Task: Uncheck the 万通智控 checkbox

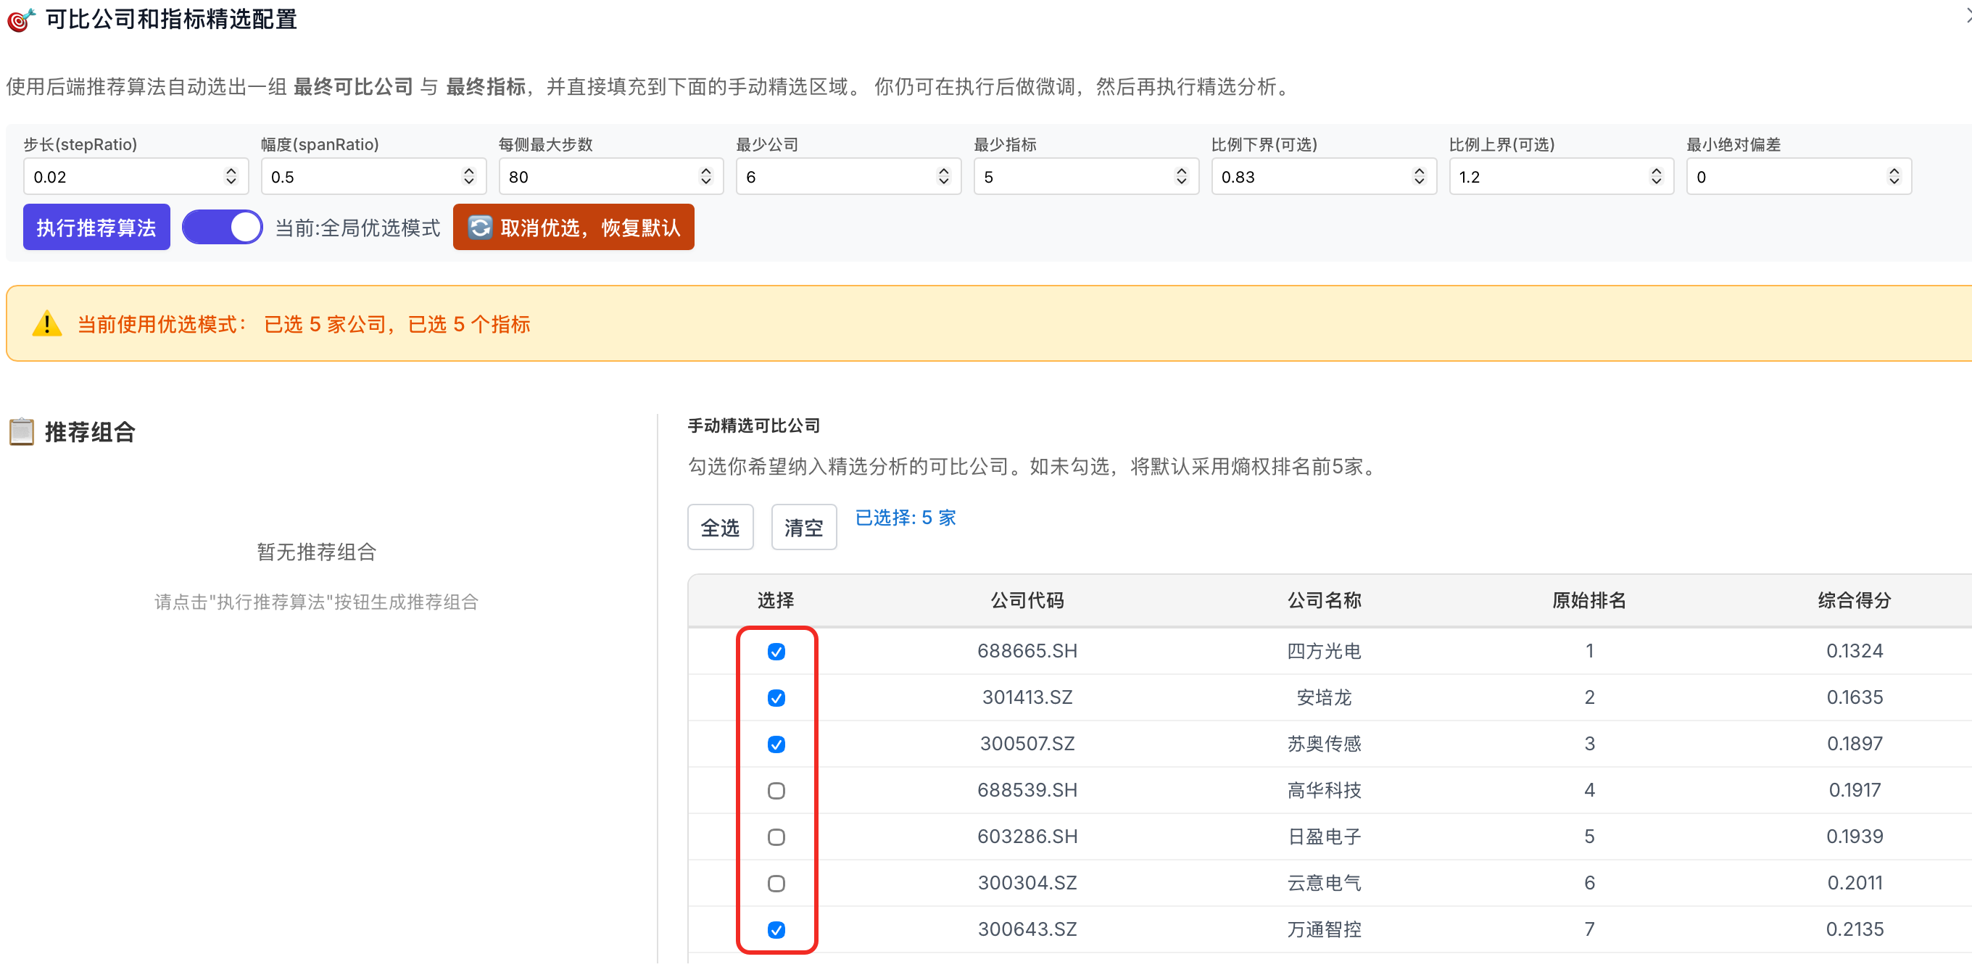Action: point(776,930)
